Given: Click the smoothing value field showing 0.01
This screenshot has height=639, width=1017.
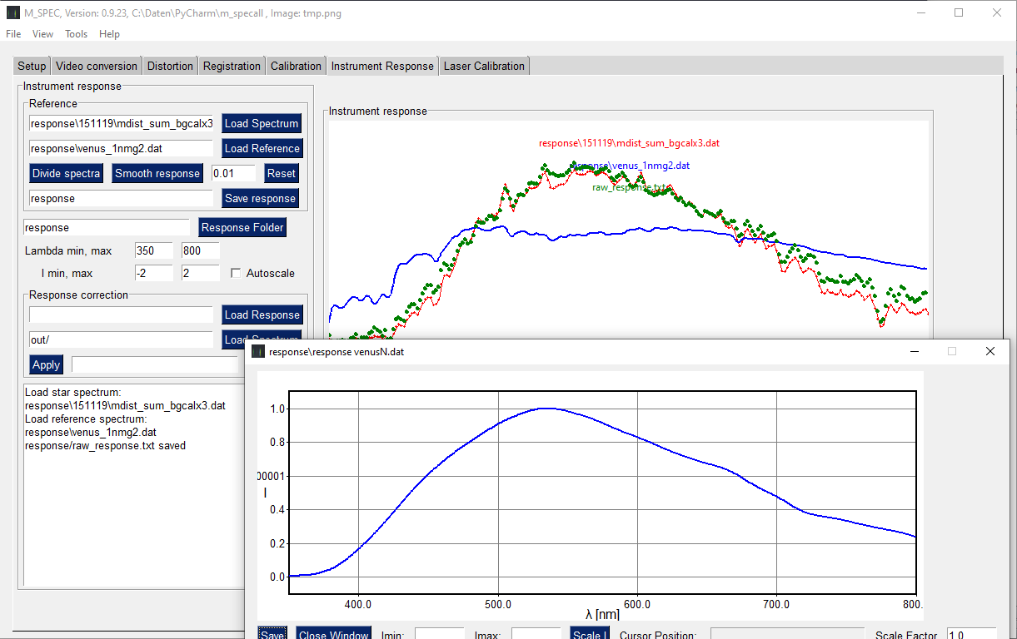Looking at the screenshot, I should tap(233, 173).
